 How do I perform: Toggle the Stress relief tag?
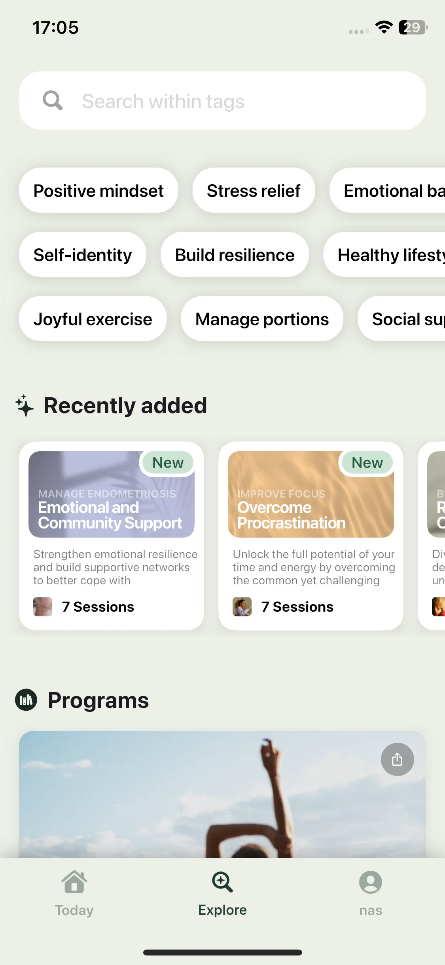pos(254,191)
